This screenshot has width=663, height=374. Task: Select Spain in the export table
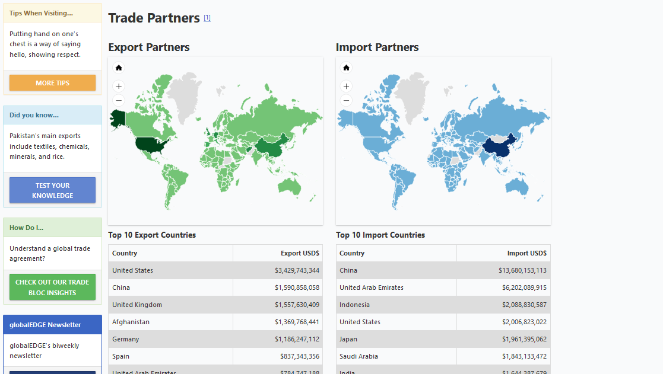[x=120, y=357]
